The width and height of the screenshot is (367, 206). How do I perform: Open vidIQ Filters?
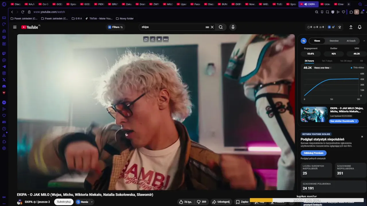[116, 27]
